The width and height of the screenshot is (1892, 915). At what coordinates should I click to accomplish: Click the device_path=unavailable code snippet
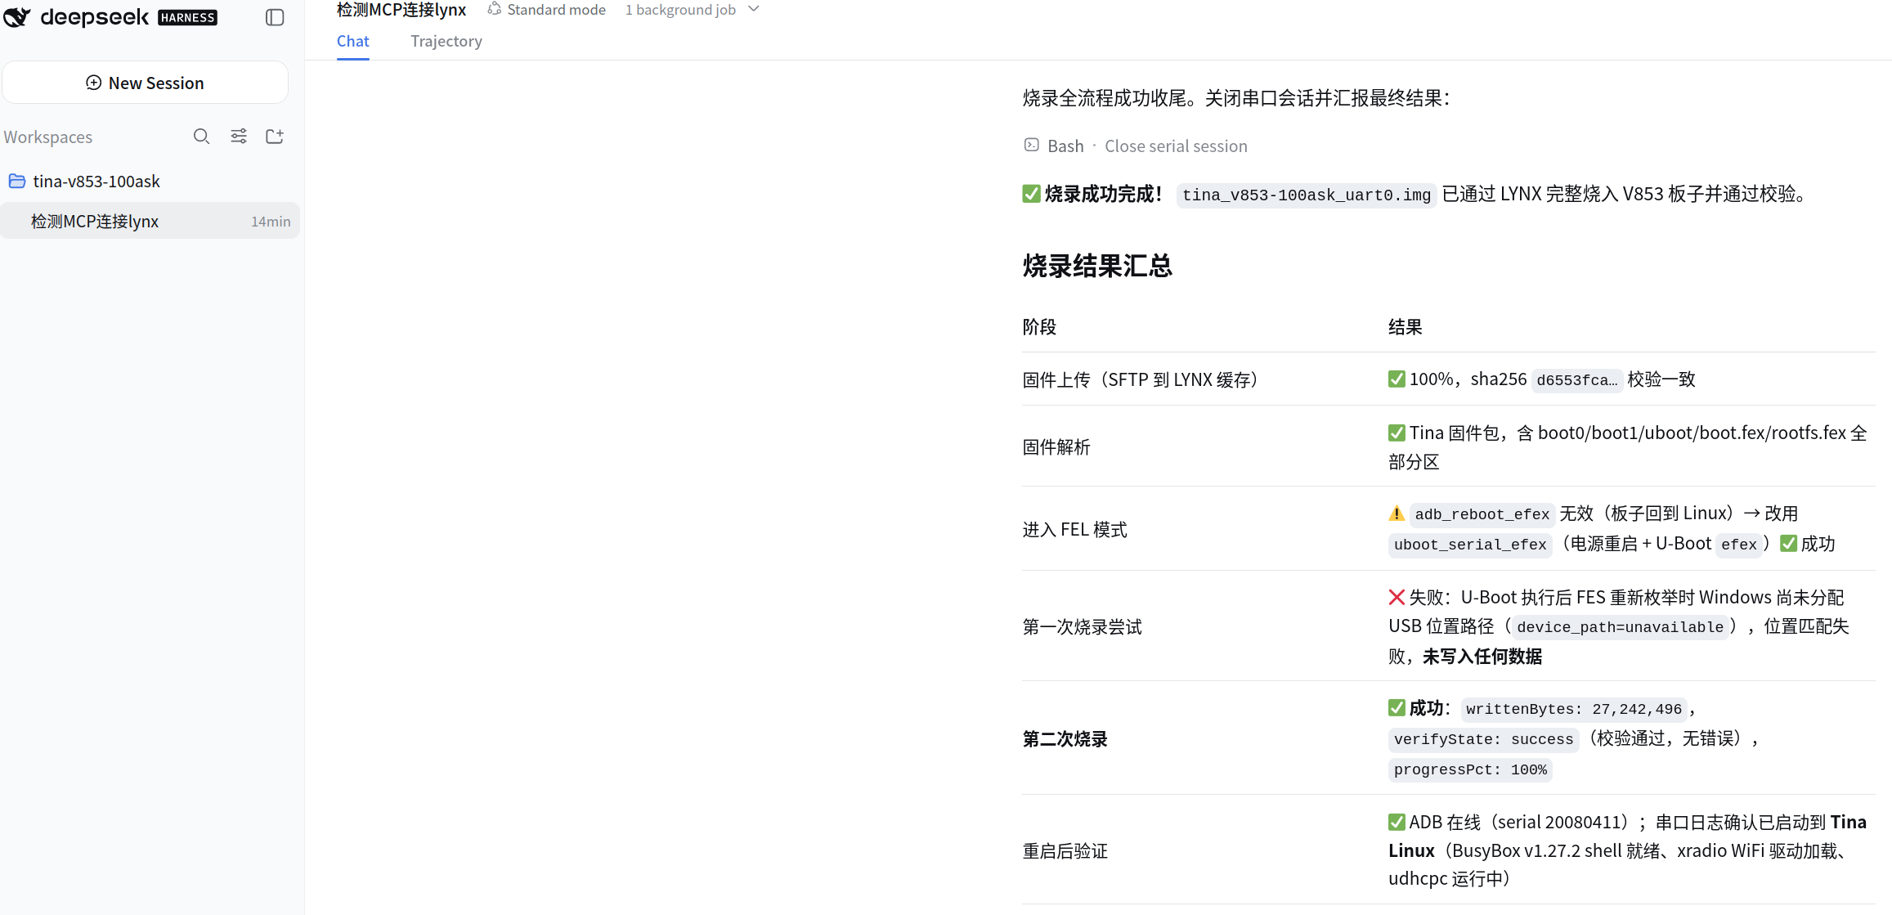1620,627
